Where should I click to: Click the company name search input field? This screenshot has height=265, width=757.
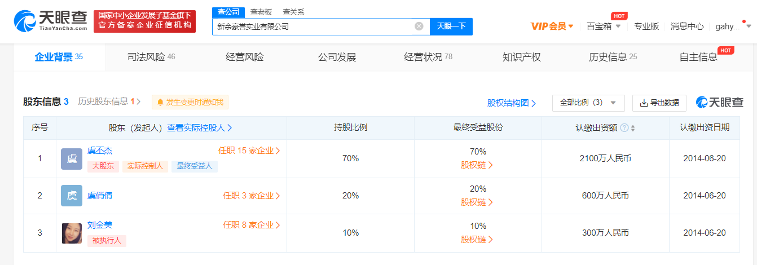click(314, 26)
